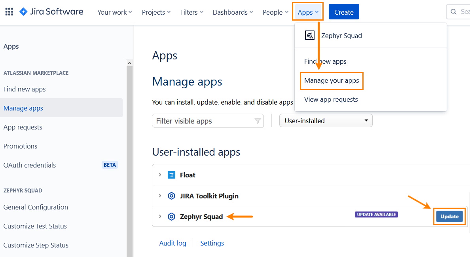This screenshot has height=257, width=470.
Task: Expand the Zephyr Squad app row
Action: tap(160, 216)
